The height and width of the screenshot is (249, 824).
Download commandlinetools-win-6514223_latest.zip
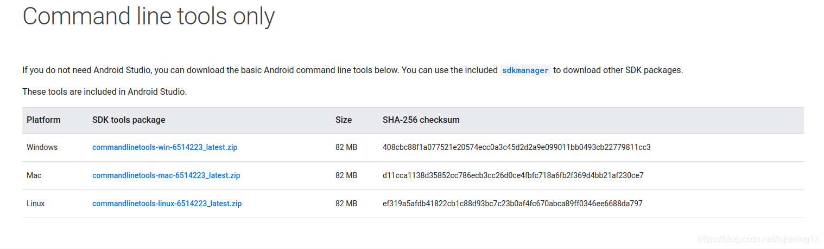coord(164,147)
